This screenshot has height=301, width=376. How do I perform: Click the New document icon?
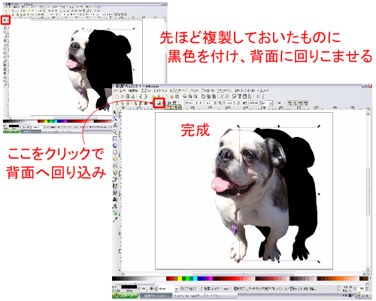(x=117, y=96)
